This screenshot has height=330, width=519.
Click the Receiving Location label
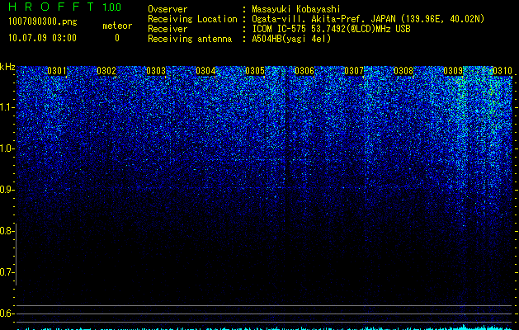coord(192,19)
